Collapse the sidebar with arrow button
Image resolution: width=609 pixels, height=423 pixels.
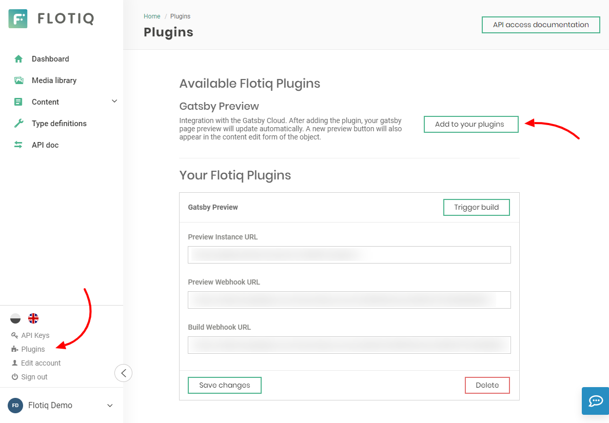point(124,373)
